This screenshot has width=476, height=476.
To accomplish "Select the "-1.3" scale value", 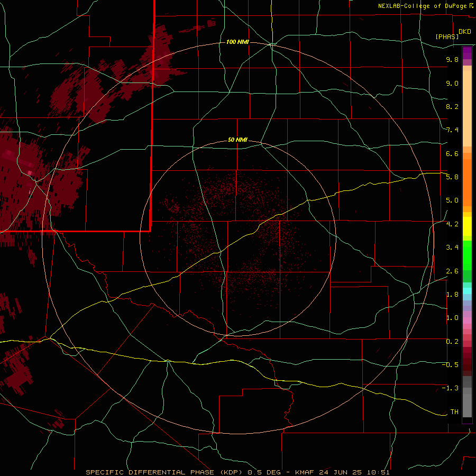I will pyautogui.click(x=450, y=388).
